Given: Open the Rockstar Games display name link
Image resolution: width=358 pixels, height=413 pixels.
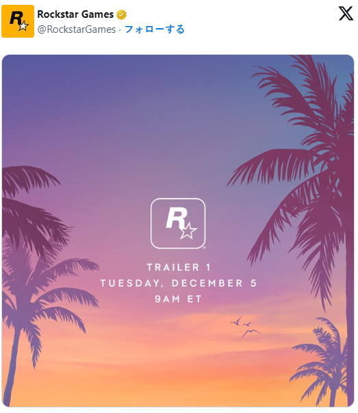Looking at the screenshot, I should tap(75, 14).
